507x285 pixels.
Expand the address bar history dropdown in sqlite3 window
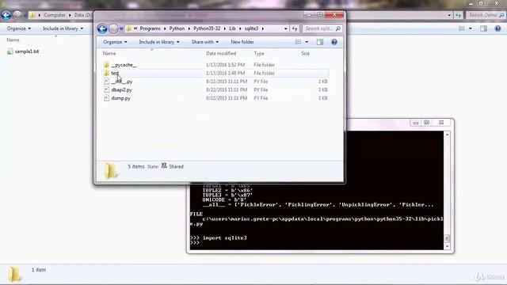click(285, 28)
